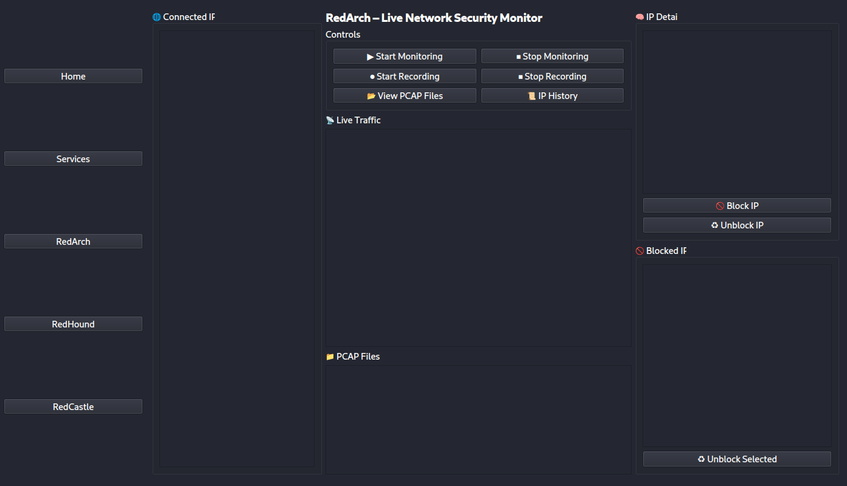Viewport: 847px width, 486px height.
Task: Begin capture with Start Recording
Action: pyautogui.click(x=405, y=76)
